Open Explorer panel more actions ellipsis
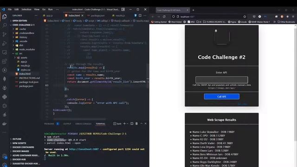The image size is (297, 167). click(x=36, y=15)
